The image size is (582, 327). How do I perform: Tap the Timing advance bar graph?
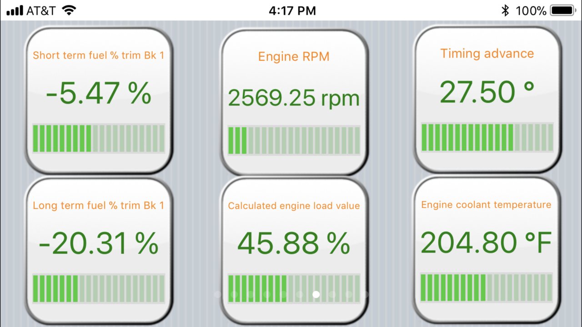487,138
